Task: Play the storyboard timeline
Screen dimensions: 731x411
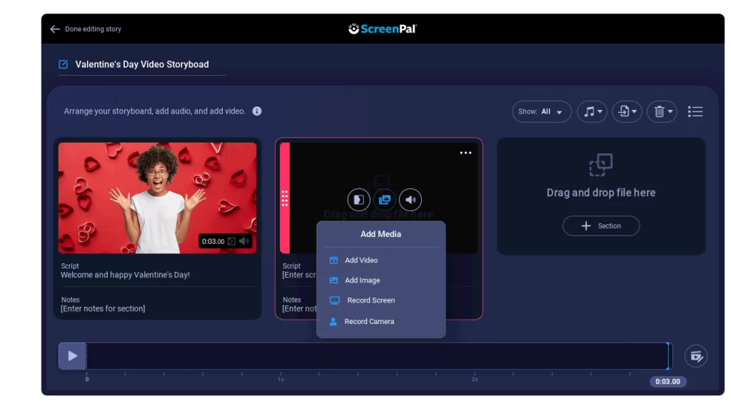Action: pyautogui.click(x=72, y=356)
